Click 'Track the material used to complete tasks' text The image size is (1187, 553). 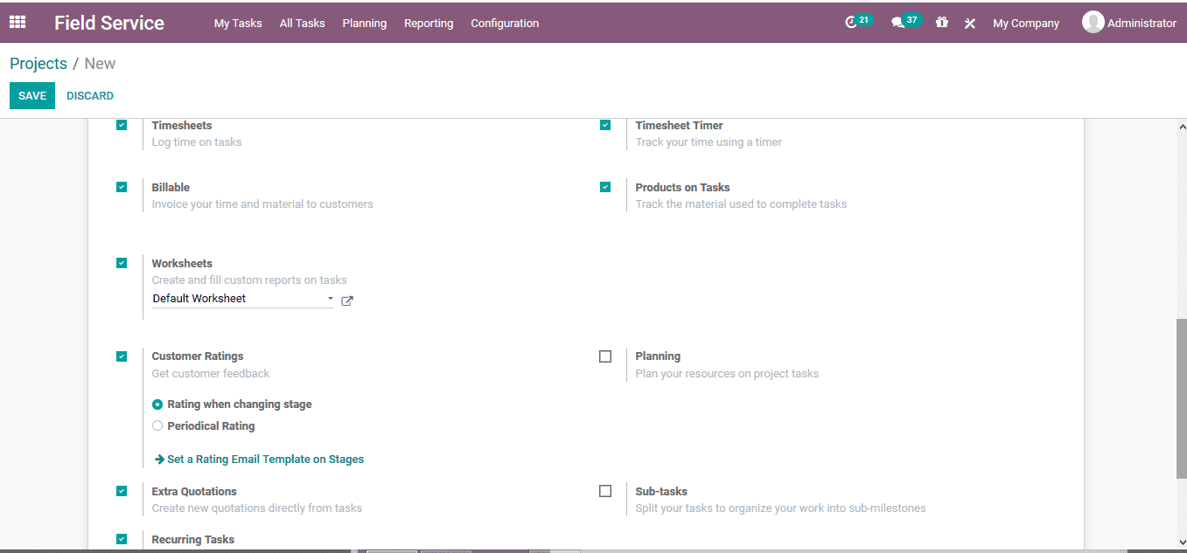click(x=741, y=204)
